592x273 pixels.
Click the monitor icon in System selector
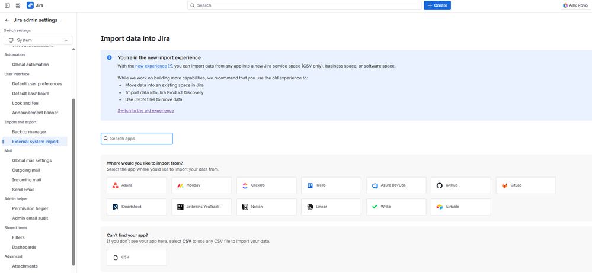(x=11, y=40)
